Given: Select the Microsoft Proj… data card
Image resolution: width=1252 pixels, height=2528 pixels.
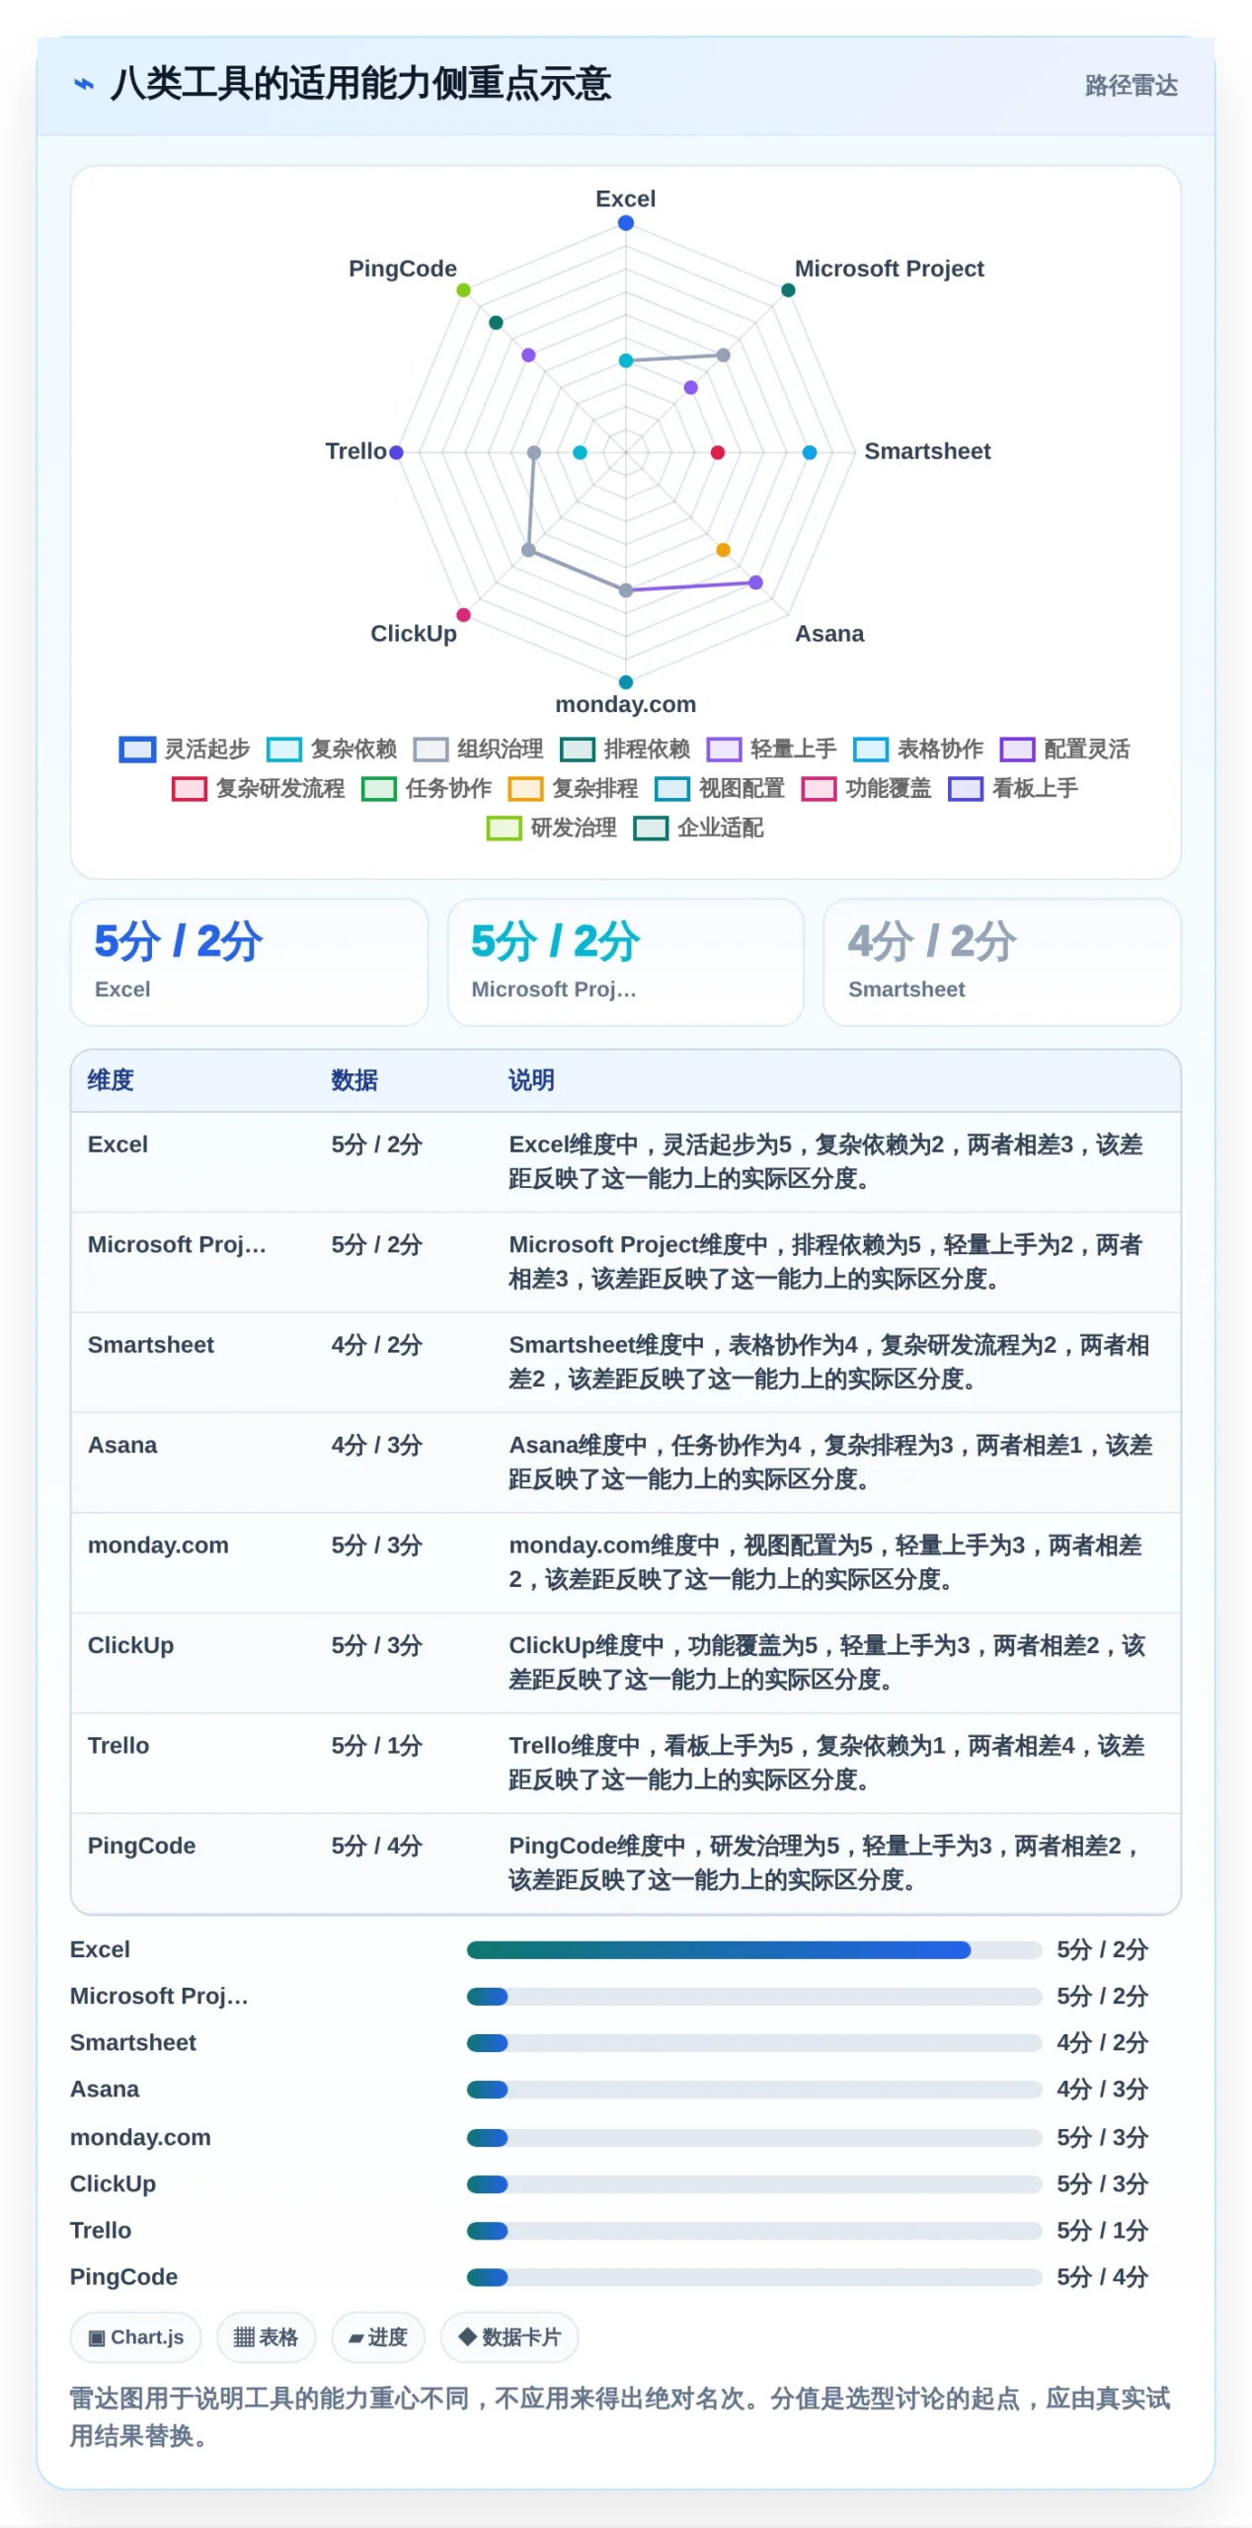Looking at the screenshot, I should tap(625, 962).
